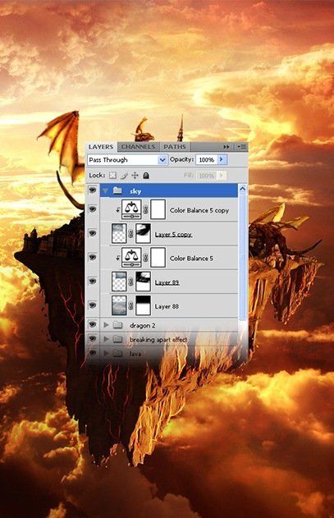Toggle lock transparent pixels
The image size is (334, 518).
pos(112,176)
